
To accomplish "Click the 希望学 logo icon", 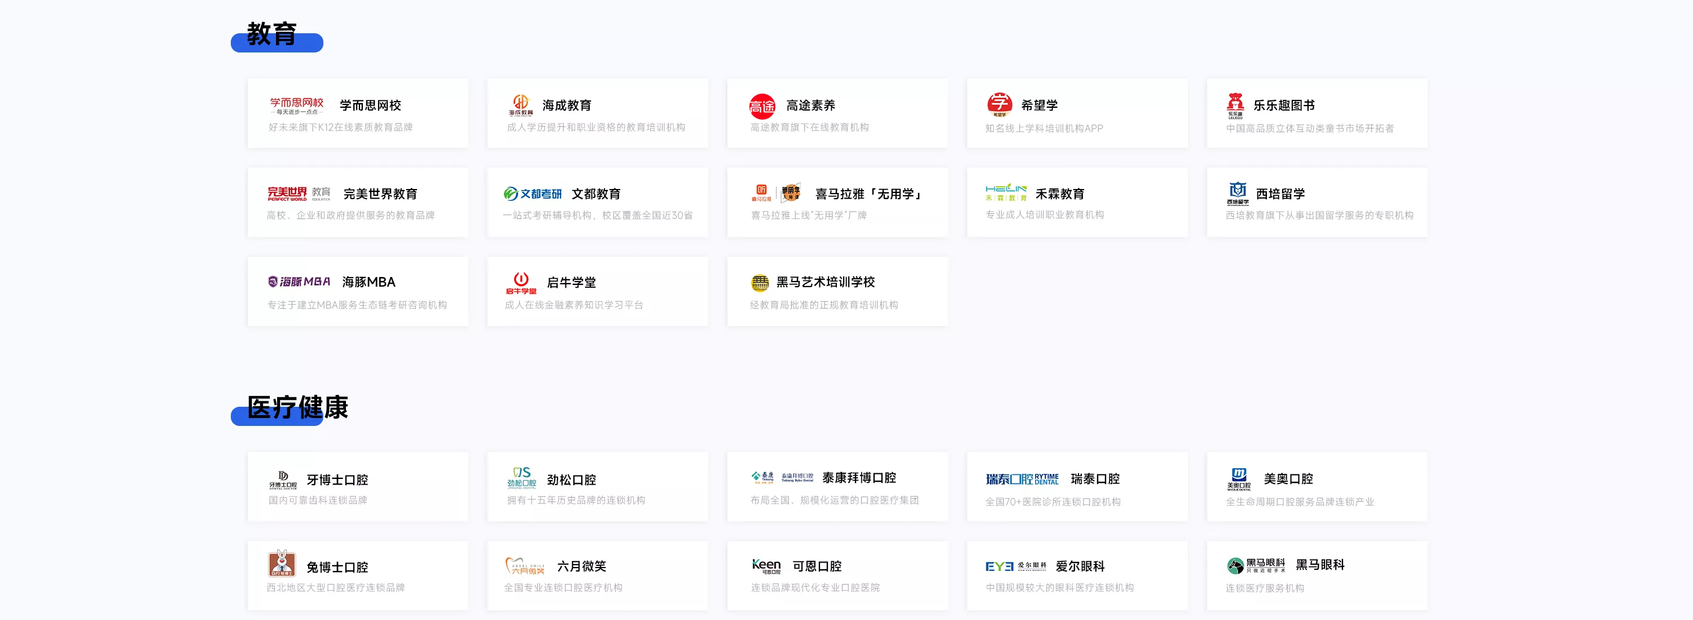I will tap(999, 104).
